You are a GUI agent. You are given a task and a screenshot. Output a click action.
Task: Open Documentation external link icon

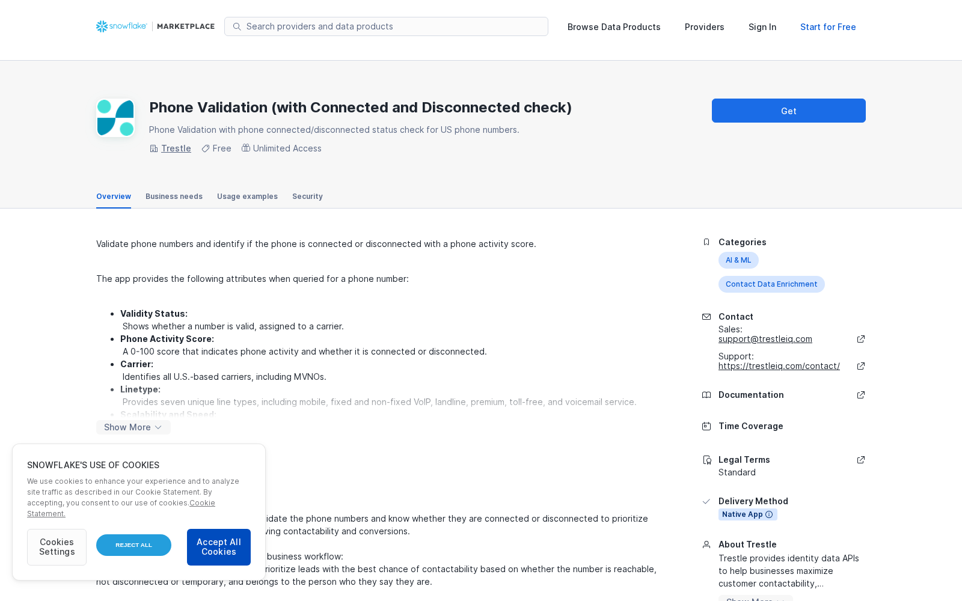(861, 395)
